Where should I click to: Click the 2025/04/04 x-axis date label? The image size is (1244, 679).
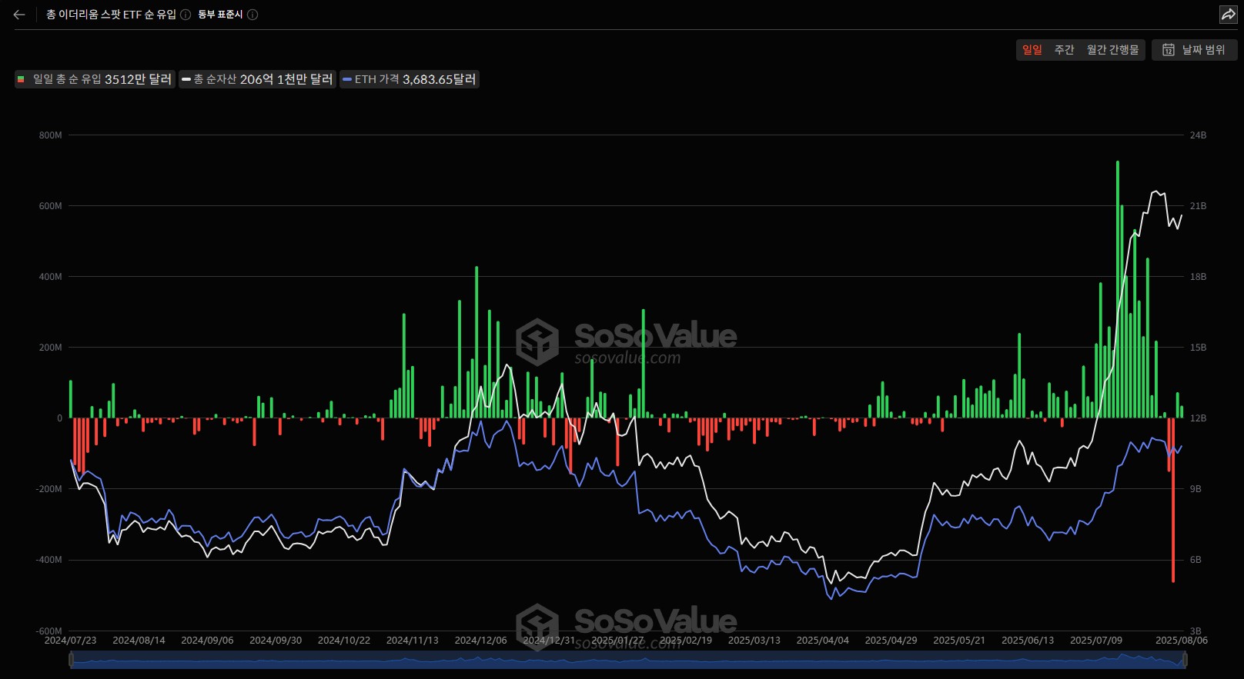[x=823, y=641]
